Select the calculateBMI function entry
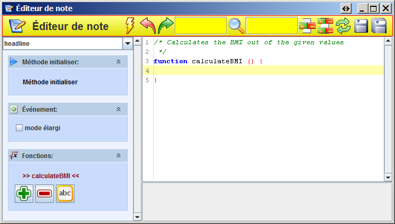 (51, 176)
